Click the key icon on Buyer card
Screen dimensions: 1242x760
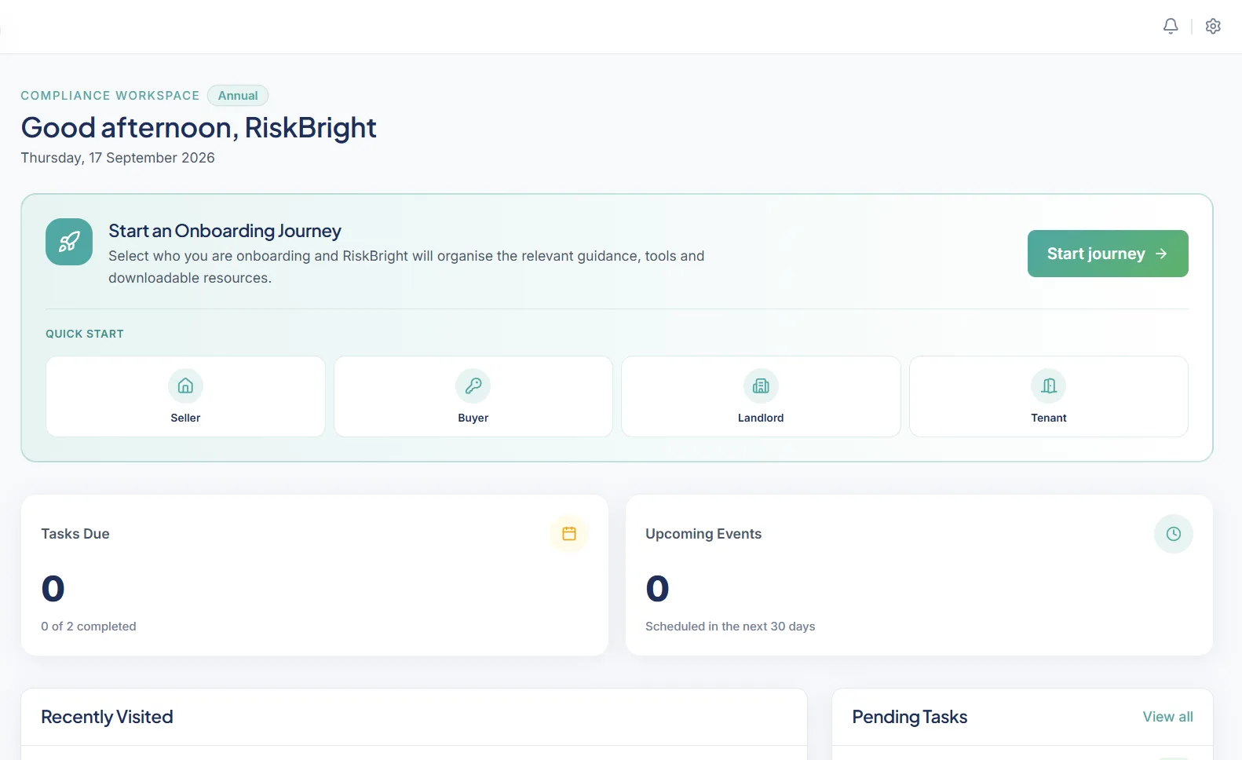(473, 385)
